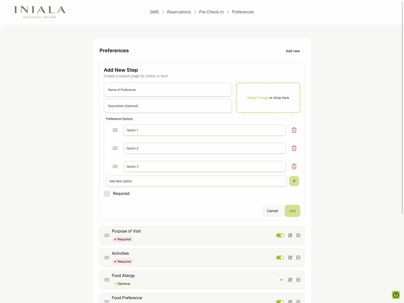Click the plus icon to add a new option

294,181
